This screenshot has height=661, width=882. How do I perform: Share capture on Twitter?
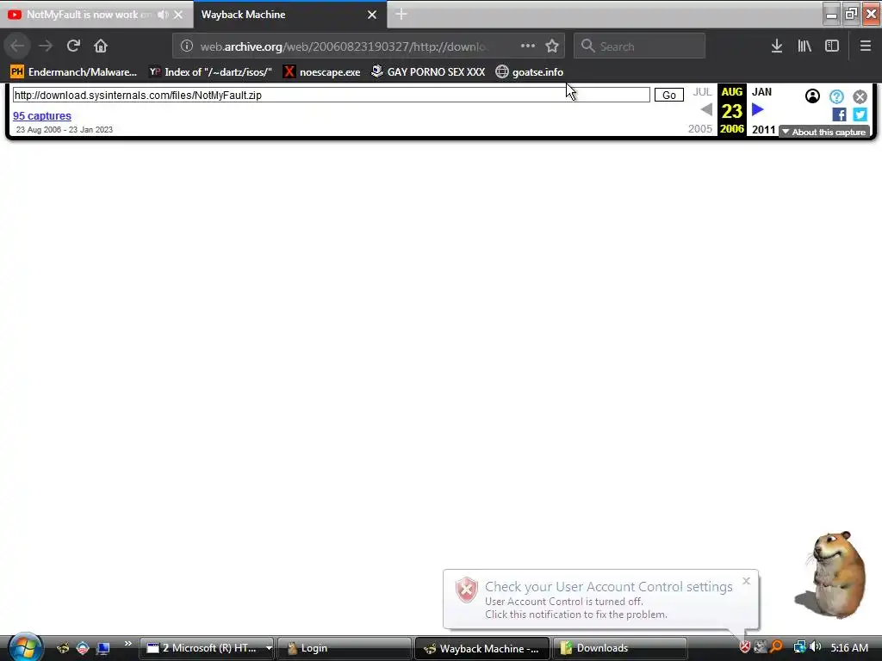point(860,114)
